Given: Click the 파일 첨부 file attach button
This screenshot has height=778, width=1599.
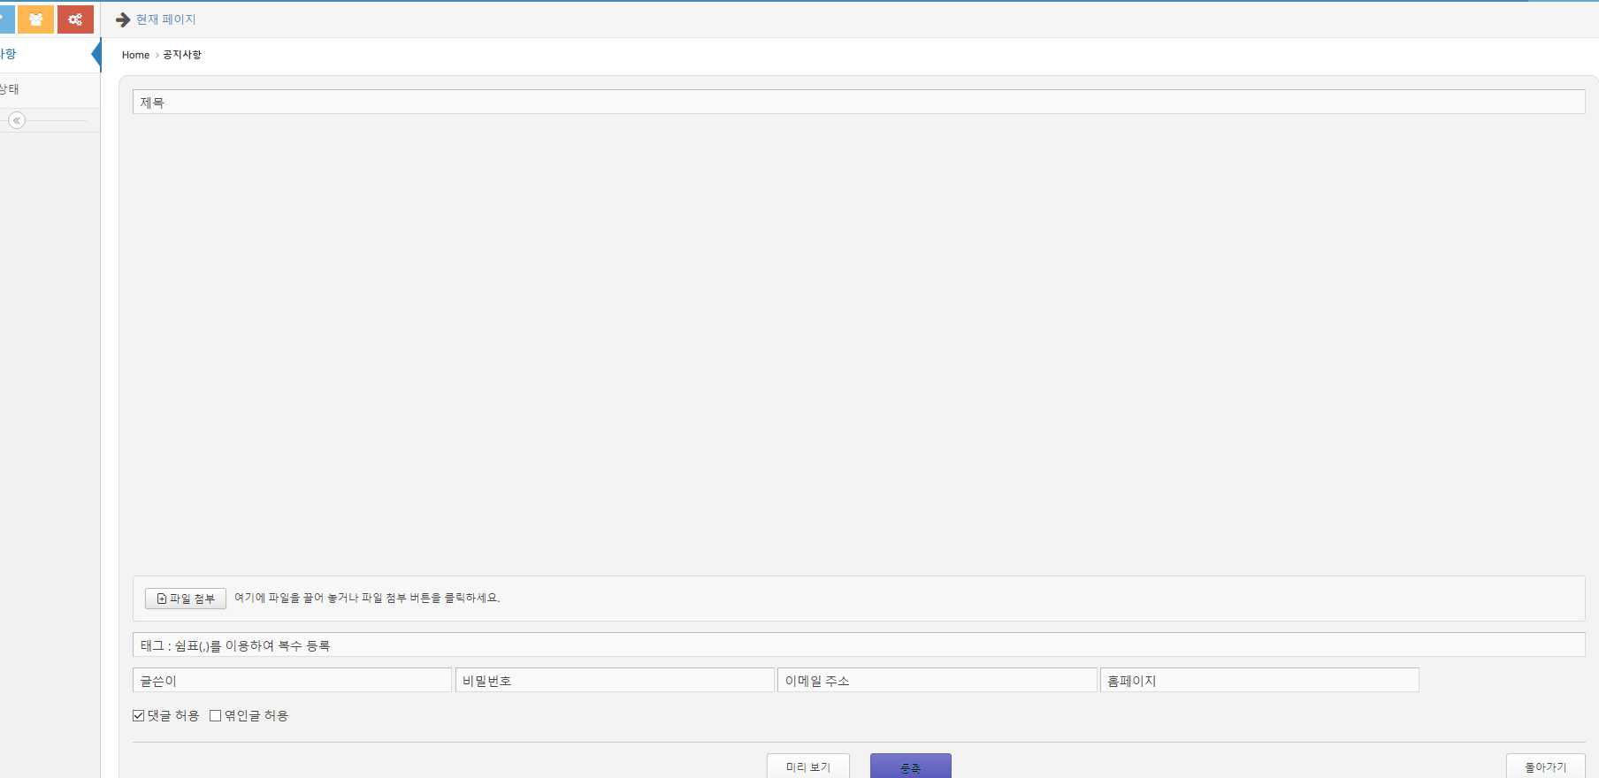Looking at the screenshot, I should point(186,599).
